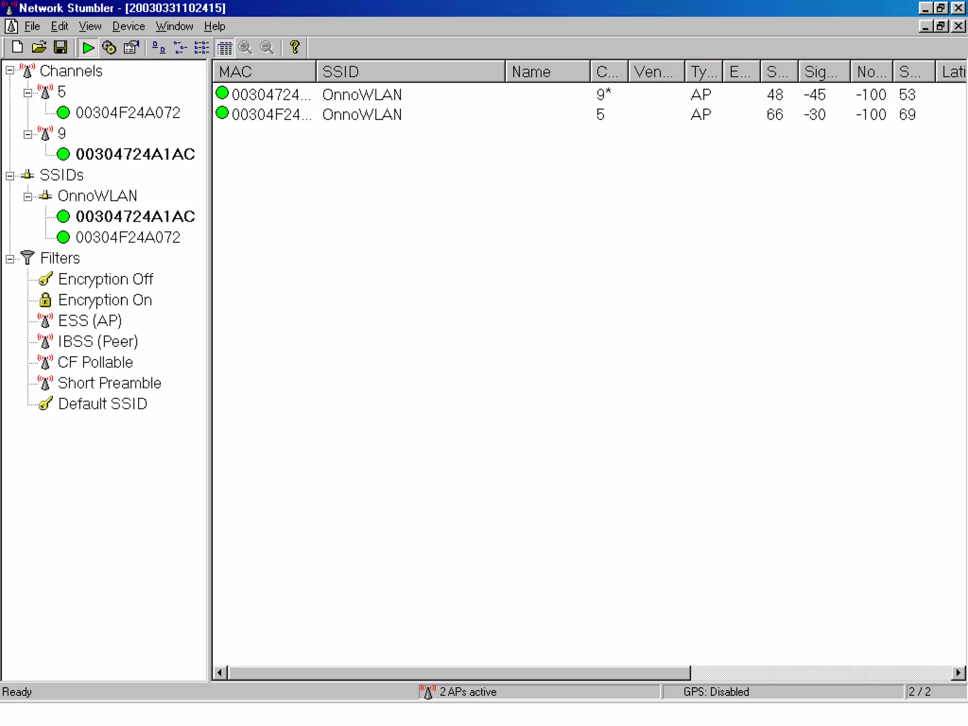Collapse the OnnoWLAN SSID node
This screenshot has width=968, height=726.
28,197
